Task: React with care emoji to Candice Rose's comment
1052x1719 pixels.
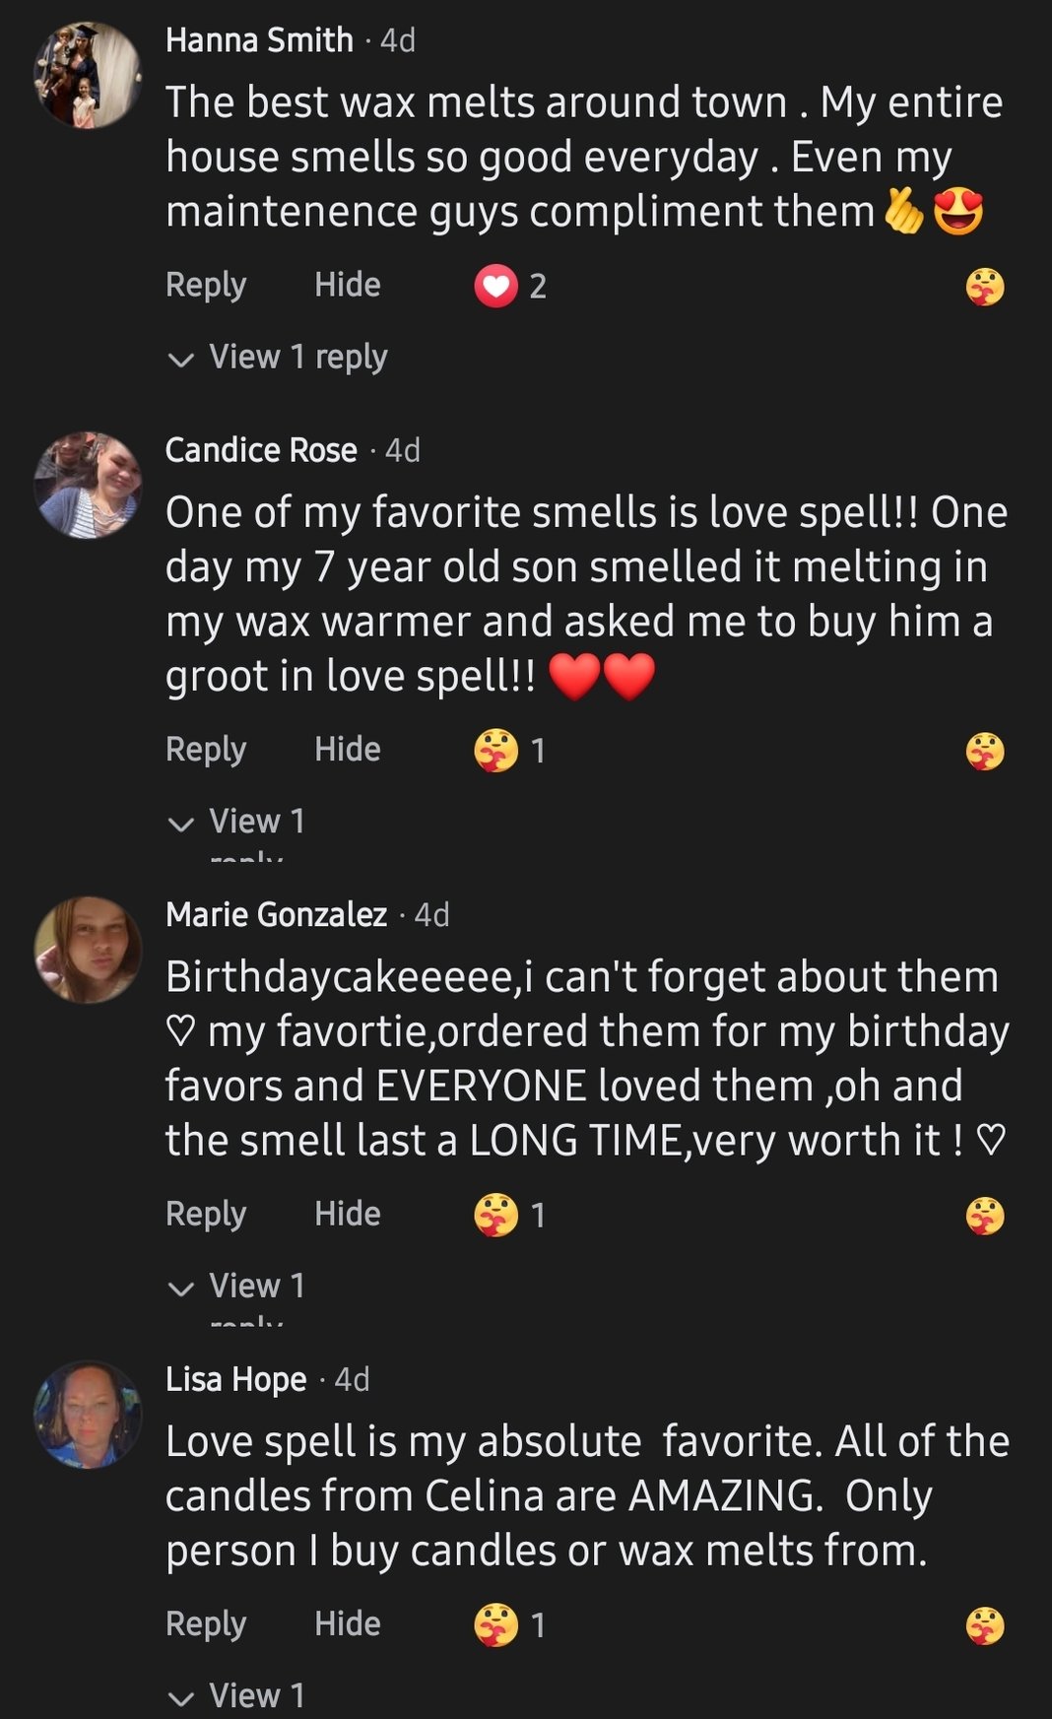Action: (x=985, y=752)
